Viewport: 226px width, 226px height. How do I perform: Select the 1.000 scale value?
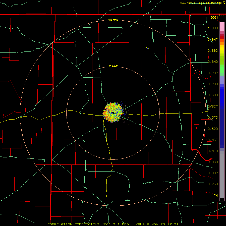[213, 28]
